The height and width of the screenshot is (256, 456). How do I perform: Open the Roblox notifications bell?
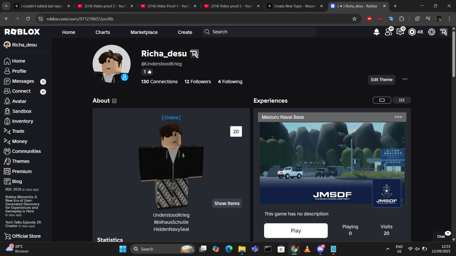click(x=376, y=32)
